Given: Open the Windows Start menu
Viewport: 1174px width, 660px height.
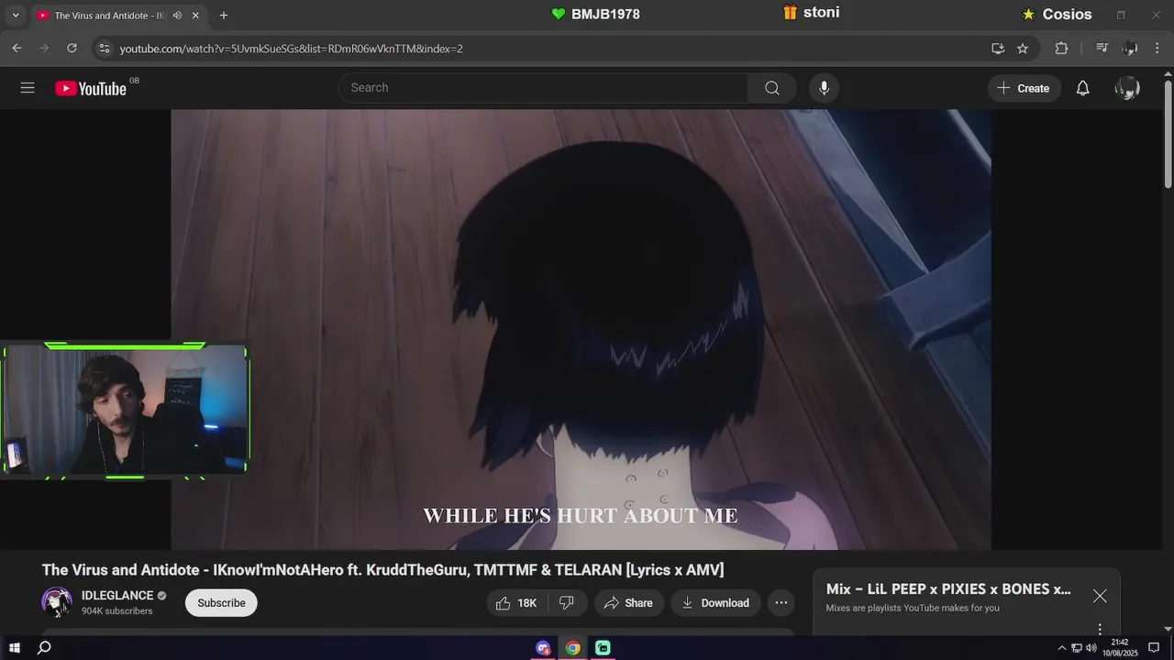Looking at the screenshot, I should pyautogui.click(x=14, y=648).
